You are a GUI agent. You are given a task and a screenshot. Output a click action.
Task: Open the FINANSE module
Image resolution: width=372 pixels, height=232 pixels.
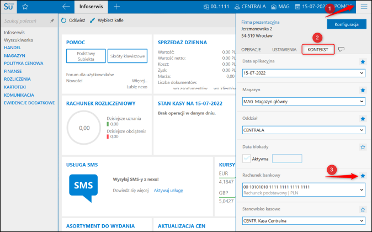tap(13, 71)
